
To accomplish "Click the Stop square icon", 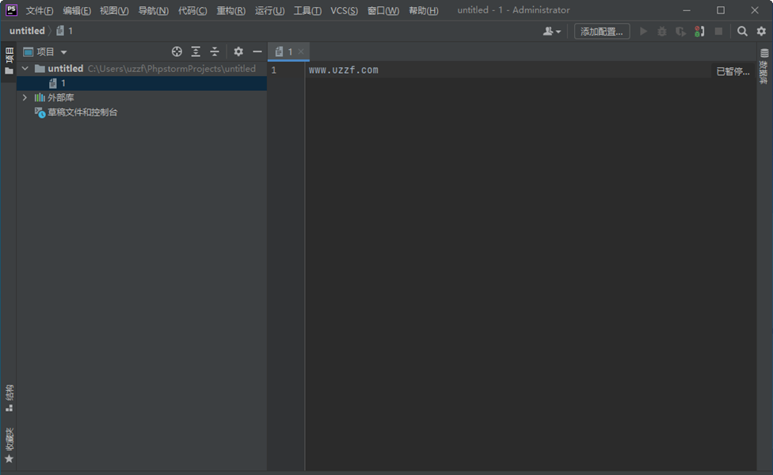I will coord(719,31).
